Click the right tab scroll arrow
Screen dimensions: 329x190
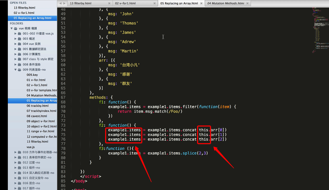click(64, 3)
